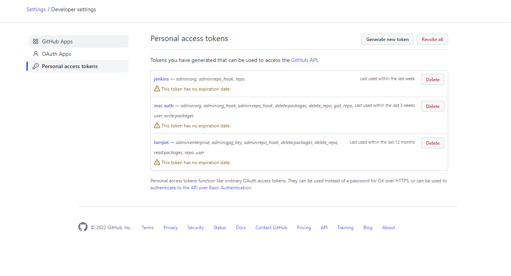Click the OAuth Apps person icon
Screen dimensions: 511x276
point(36,54)
